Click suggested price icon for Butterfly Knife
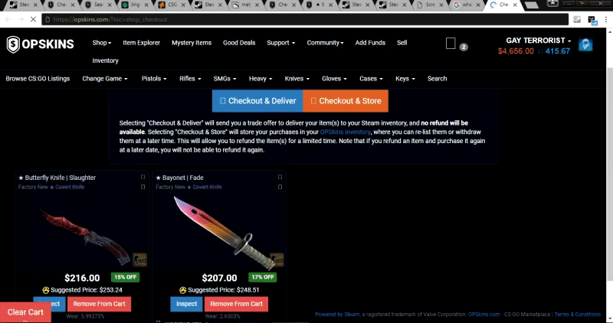This screenshot has width=613, height=323. point(46,290)
